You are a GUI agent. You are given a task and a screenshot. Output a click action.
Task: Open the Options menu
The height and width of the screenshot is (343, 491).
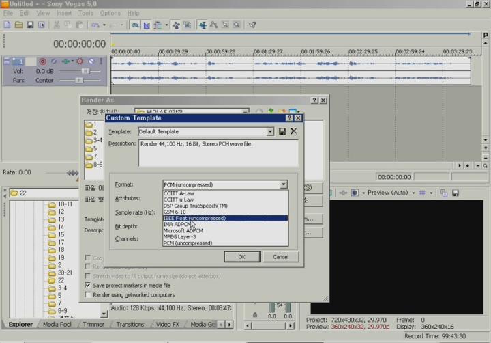[x=110, y=13]
